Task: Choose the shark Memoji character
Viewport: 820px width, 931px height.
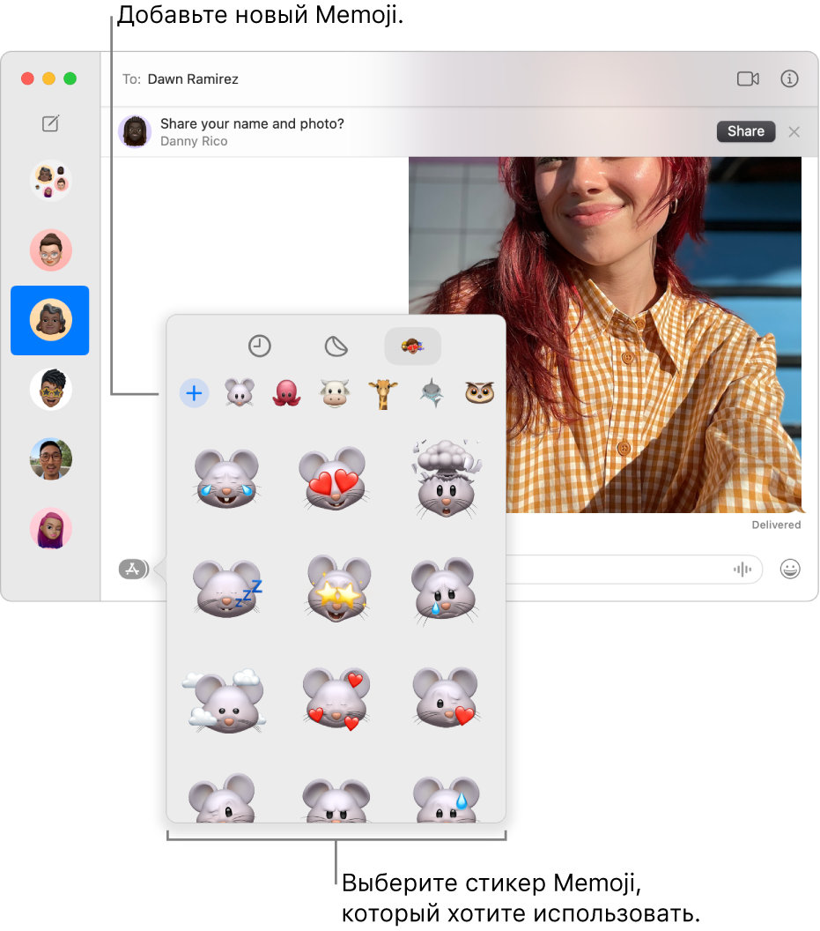Action: (432, 393)
